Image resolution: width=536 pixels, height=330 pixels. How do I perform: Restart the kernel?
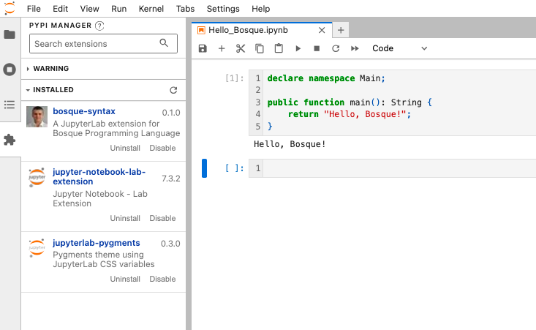coord(336,48)
